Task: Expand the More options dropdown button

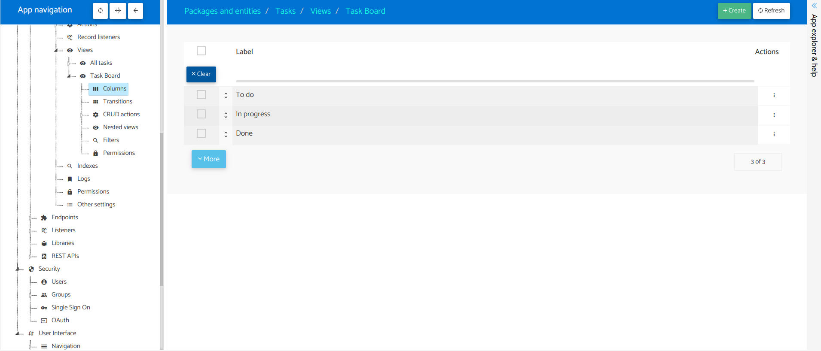Action: pos(209,159)
